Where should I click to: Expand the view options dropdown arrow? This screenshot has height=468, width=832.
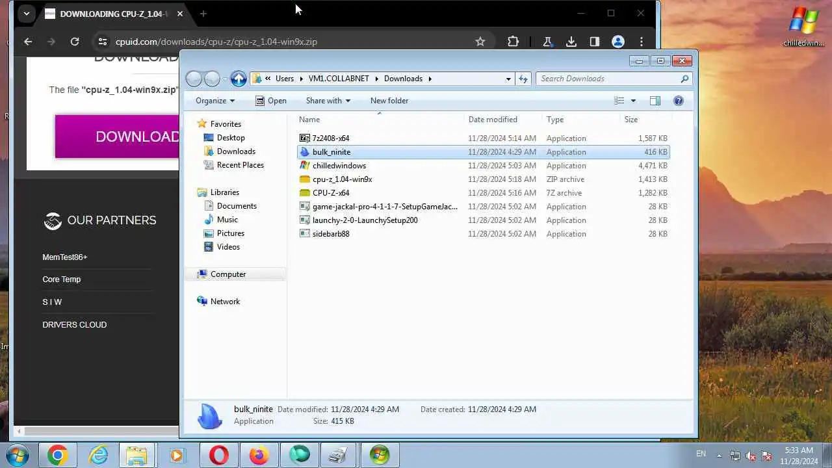[x=633, y=101]
